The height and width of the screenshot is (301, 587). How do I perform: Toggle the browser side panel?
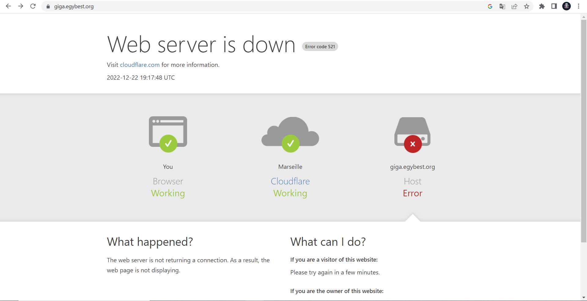click(x=554, y=6)
